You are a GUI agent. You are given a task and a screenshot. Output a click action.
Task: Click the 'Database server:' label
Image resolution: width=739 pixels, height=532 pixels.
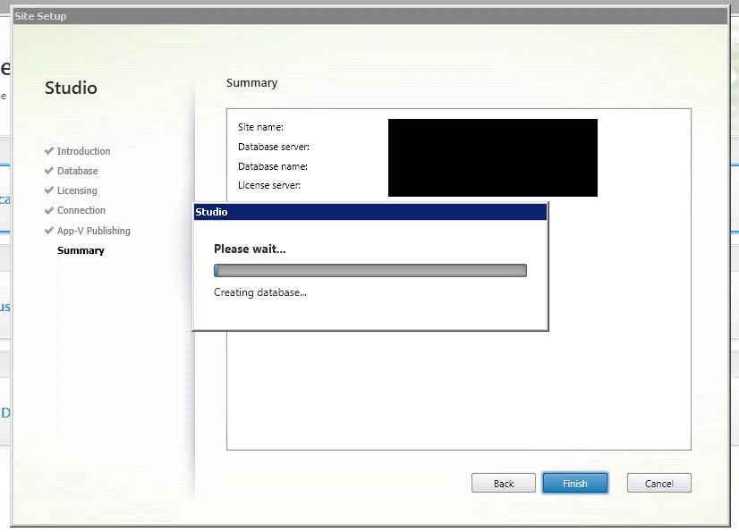274,147
